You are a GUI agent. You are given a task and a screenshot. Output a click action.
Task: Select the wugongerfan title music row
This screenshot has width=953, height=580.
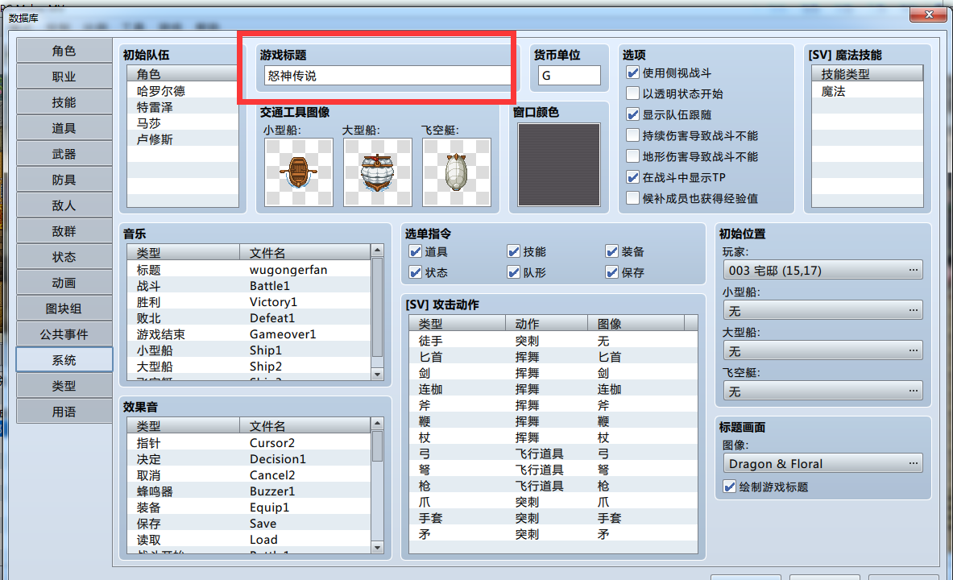(x=249, y=269)
